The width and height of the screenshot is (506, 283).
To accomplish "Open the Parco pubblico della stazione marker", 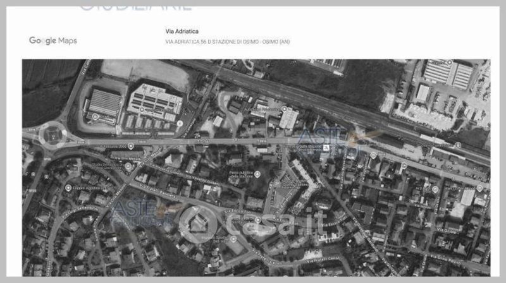I will (x=257, y=174).
